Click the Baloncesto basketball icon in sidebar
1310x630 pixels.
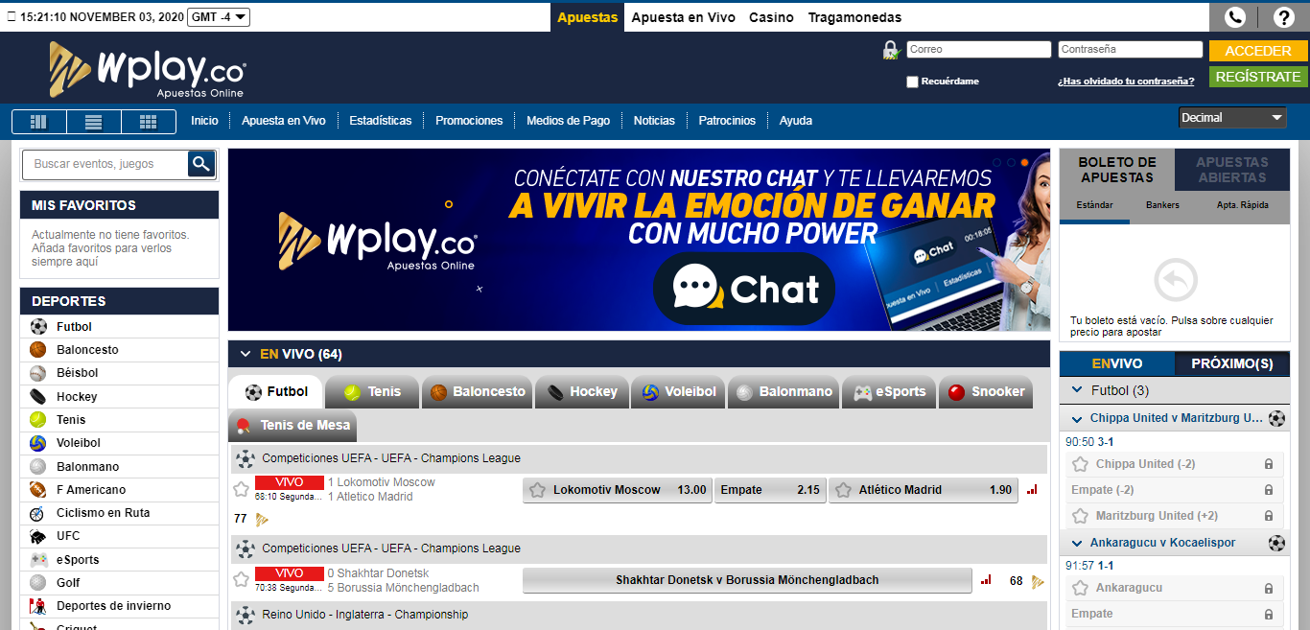click(38, 350)
